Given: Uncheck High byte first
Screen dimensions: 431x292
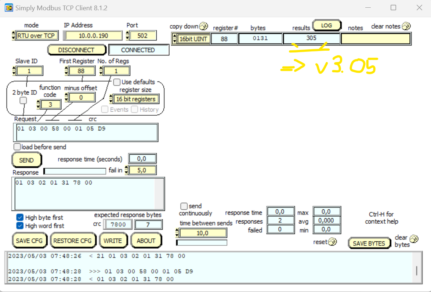Looking at the screenshot, I should (x=20, y=217).
